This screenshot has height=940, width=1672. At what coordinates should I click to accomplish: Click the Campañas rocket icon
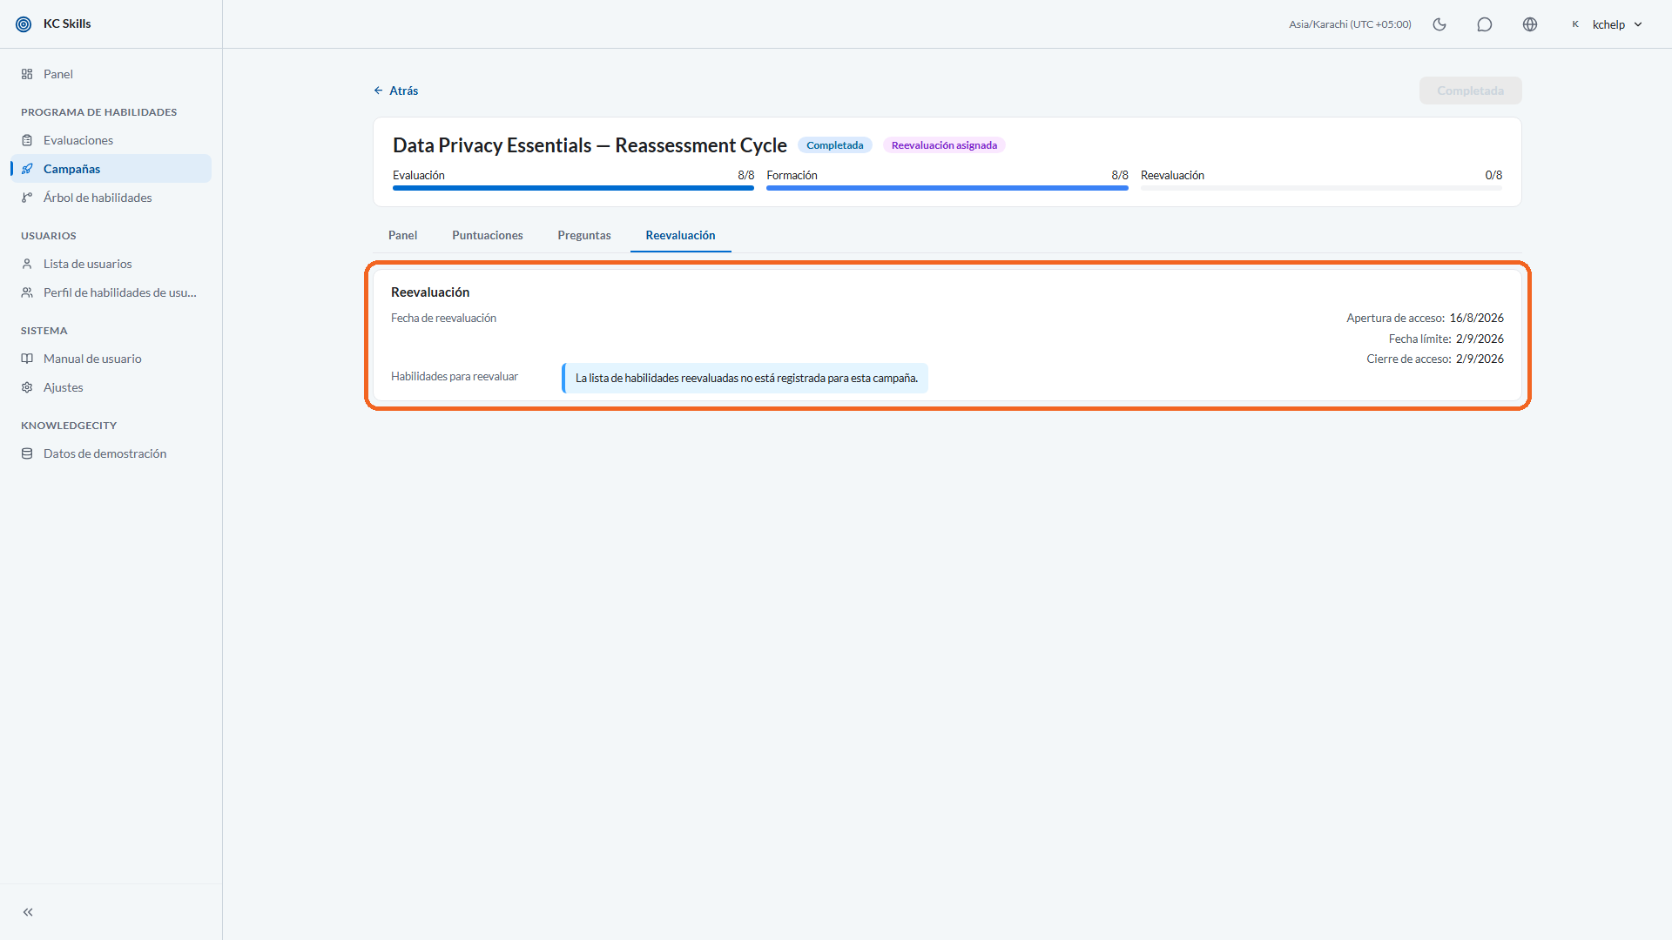pos(27,169)
